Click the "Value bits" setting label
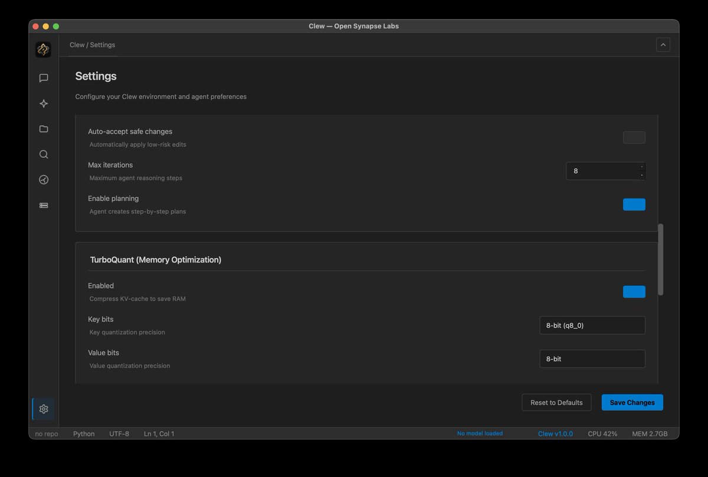 tap(103, 353)
